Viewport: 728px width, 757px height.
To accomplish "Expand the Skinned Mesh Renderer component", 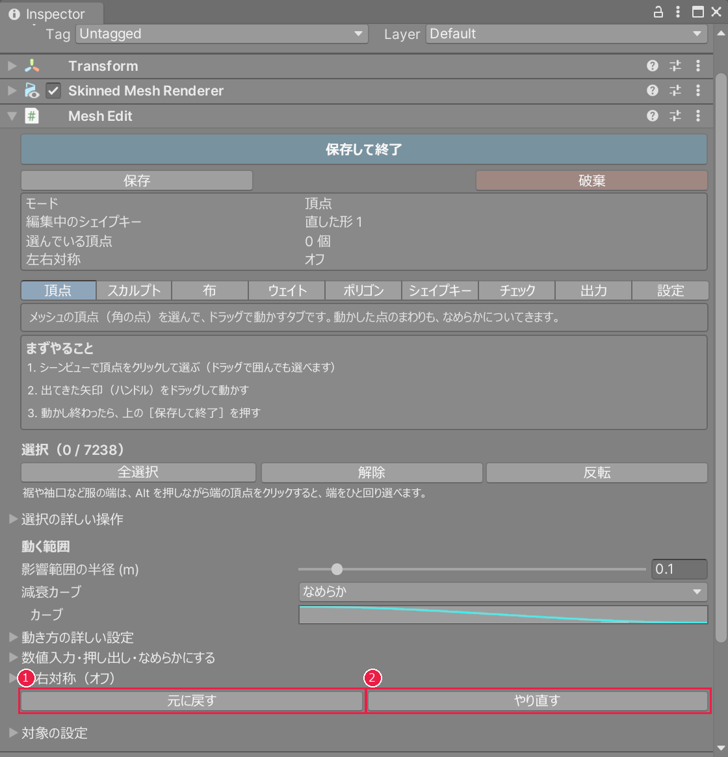I will (x=12, y=91).
